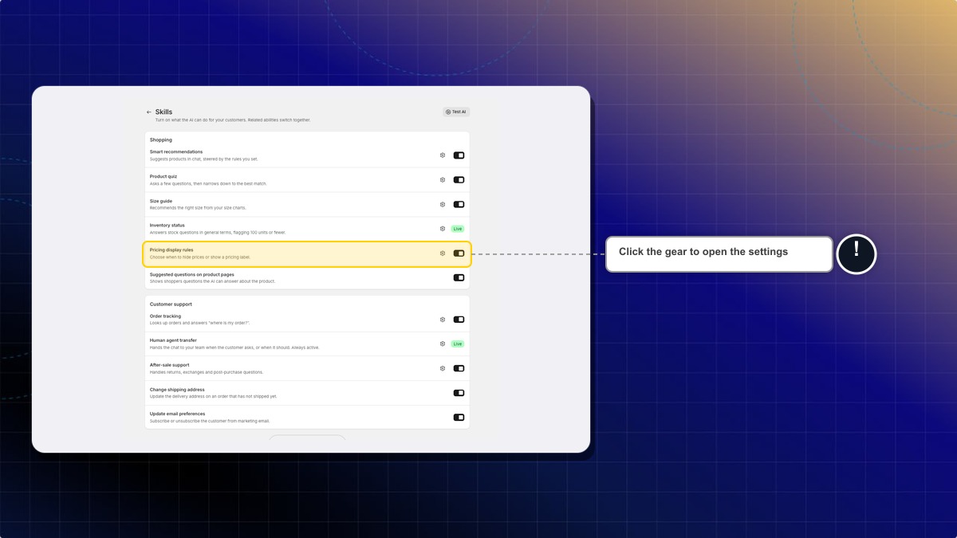The height and width of the screenshot is (538, 957).
Task: Open Size guide gear settings
Action: tap(443, 204)
